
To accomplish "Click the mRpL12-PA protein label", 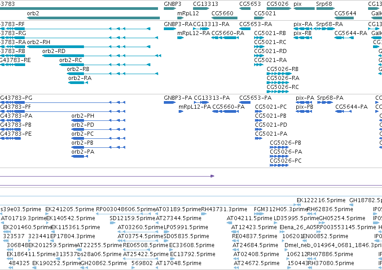I will tap(195, 107).
